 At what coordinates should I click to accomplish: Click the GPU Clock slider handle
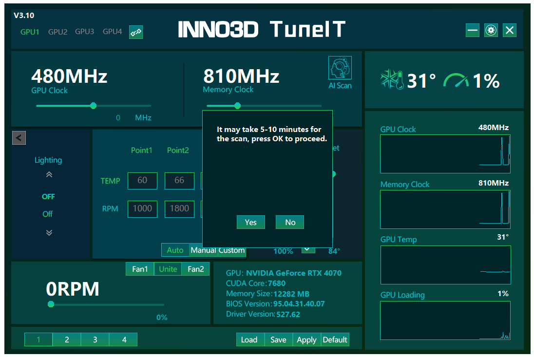tap(94, 106)
